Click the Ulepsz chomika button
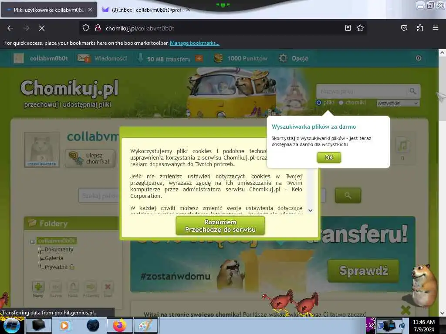 (x=90, y=158)
